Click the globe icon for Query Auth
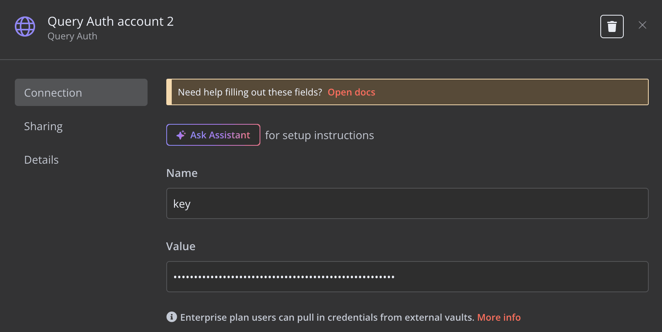Viewport: 662px width, 332px height. pos(25,26)
